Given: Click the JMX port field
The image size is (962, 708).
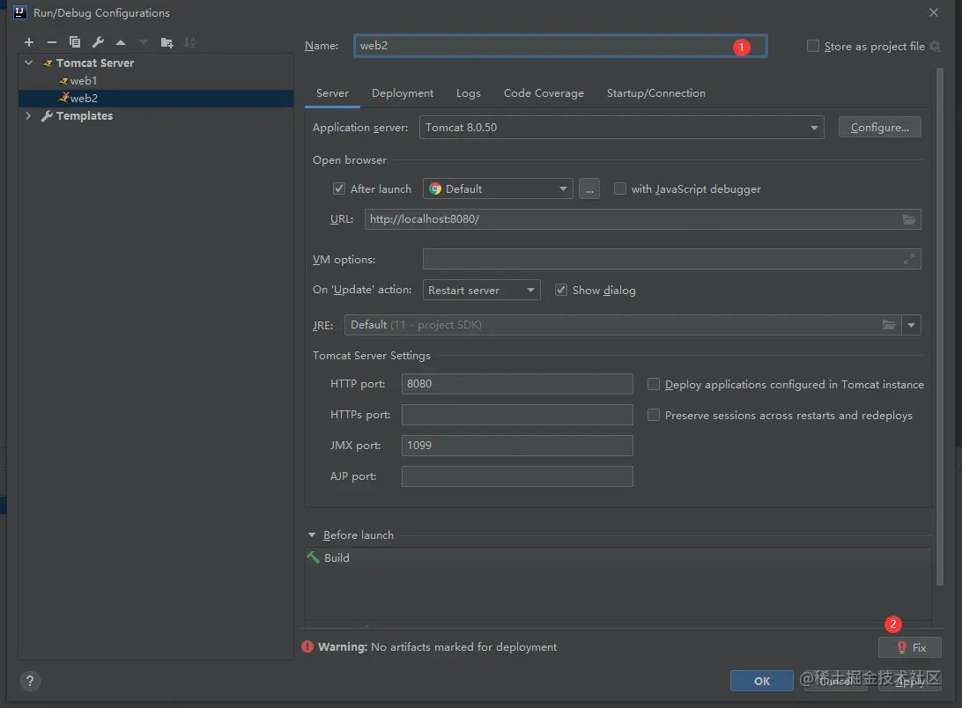Looking at the screenshot, I should (x=517, y=446).
